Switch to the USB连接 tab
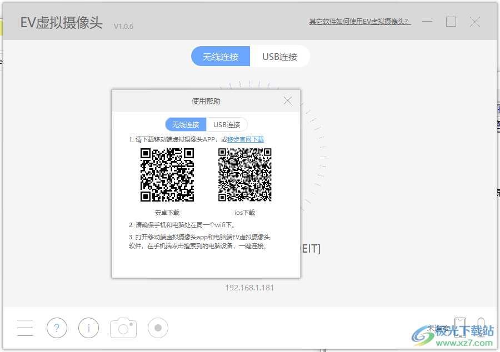 coord(279,56)
